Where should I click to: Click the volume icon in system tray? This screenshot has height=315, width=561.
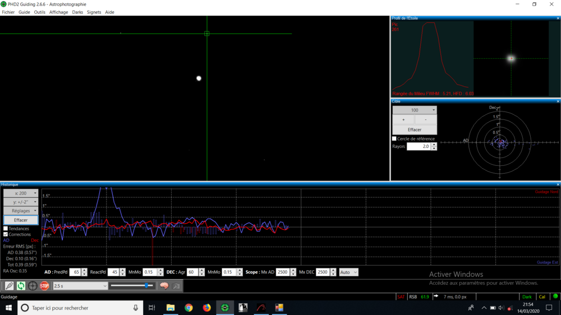tap(501, 308)
